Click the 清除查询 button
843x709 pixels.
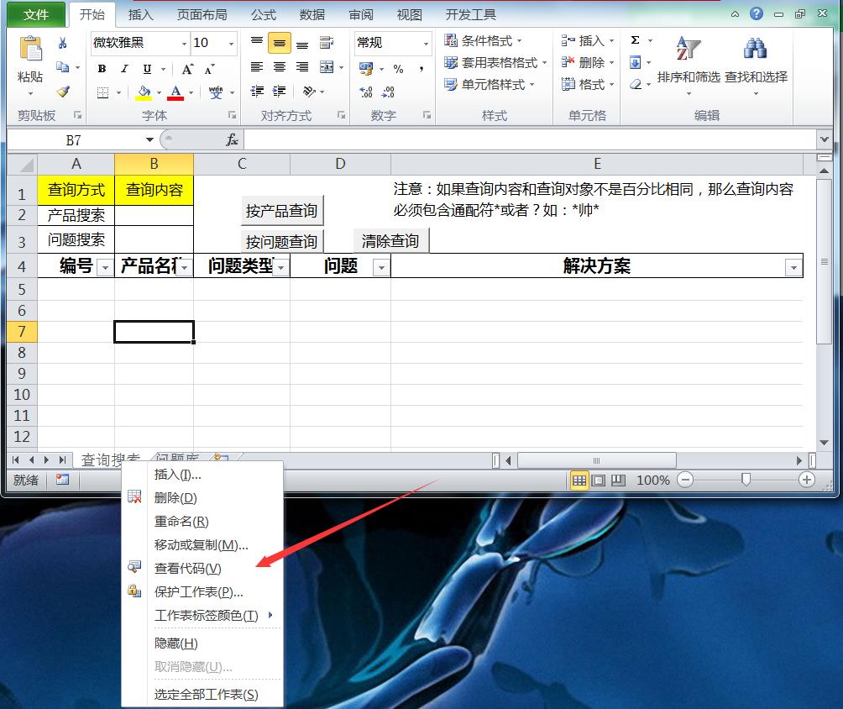389,240
